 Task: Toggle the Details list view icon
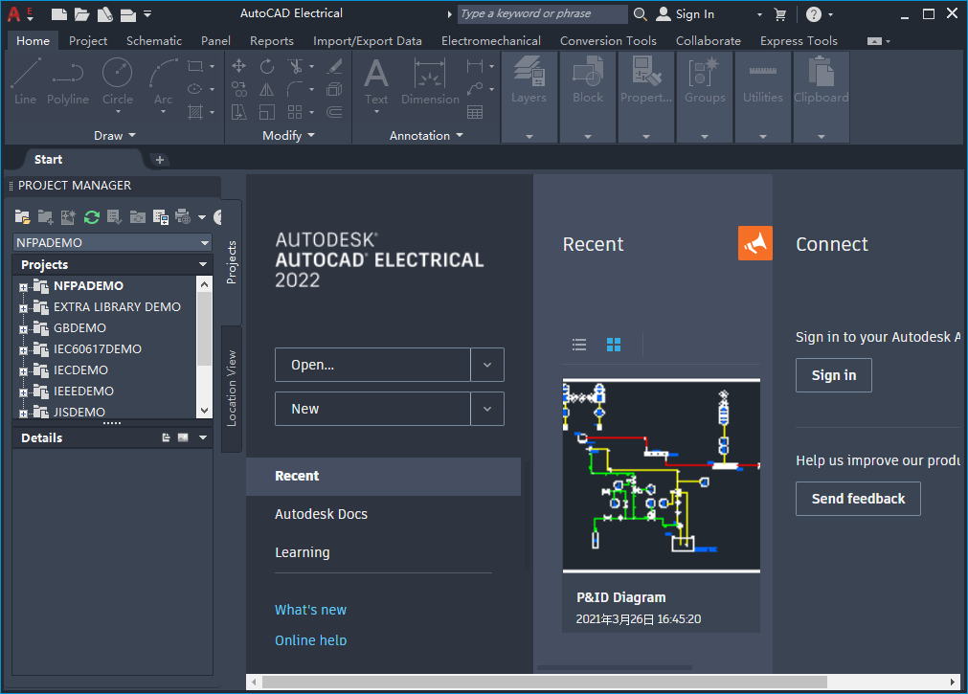[x=166, y=437]
